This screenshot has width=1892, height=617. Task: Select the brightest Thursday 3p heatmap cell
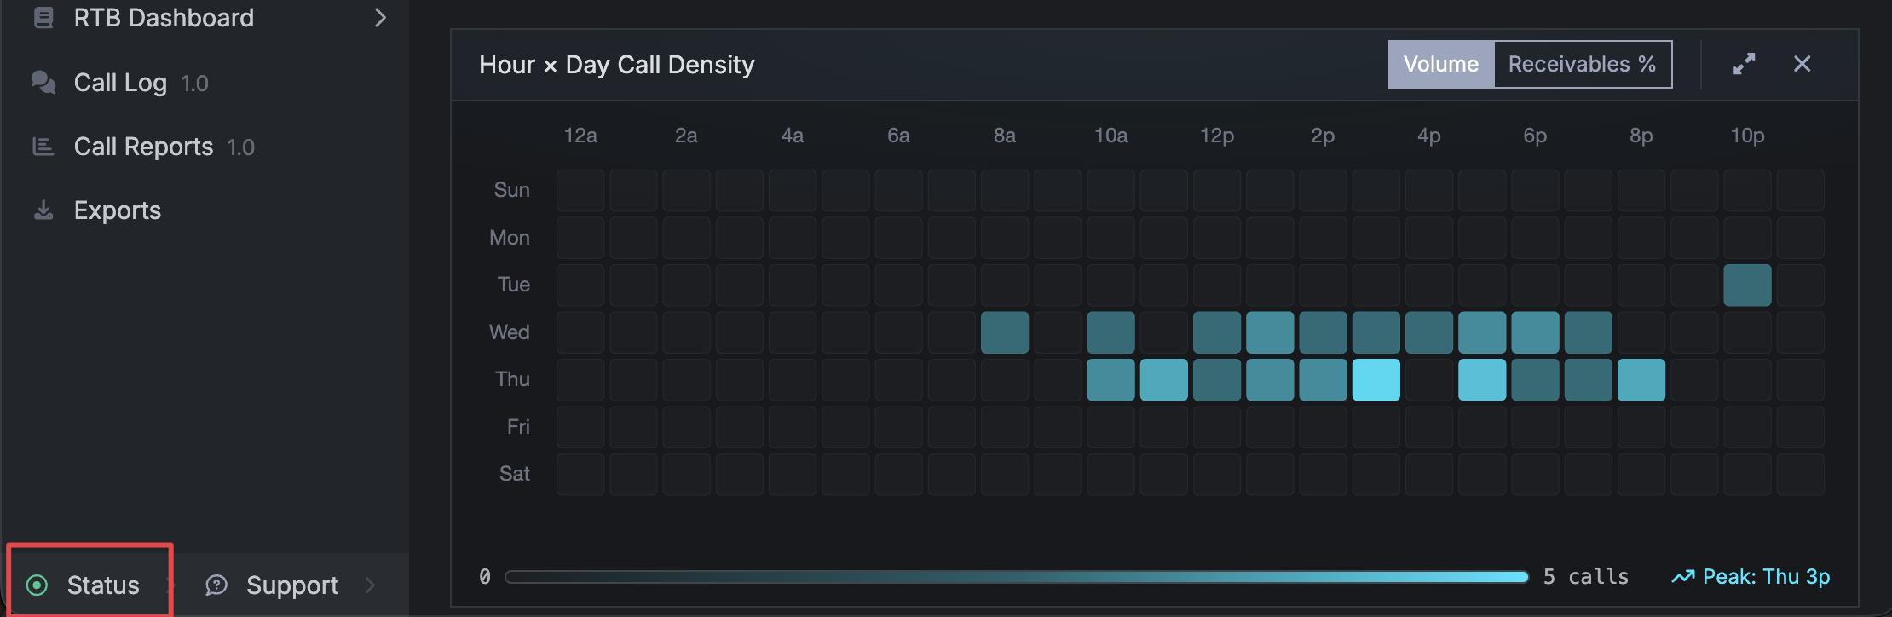point(1376,379)
